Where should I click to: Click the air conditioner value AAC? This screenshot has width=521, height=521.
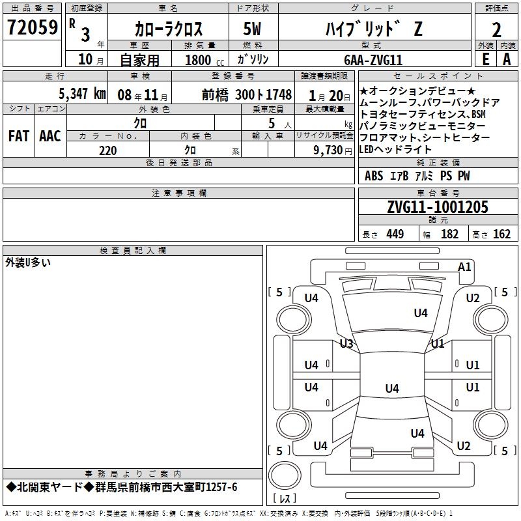click(x=50, y=136)
